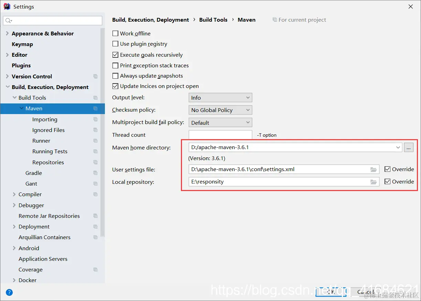This screenshot has height=301, width=421.
Task: Select Gradle in settings tree
Action: click(x=34, y=173)
